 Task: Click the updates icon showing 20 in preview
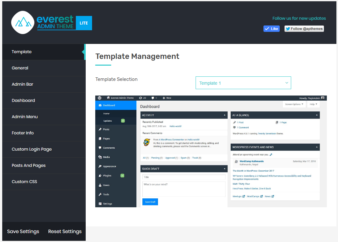click(140, 98)
